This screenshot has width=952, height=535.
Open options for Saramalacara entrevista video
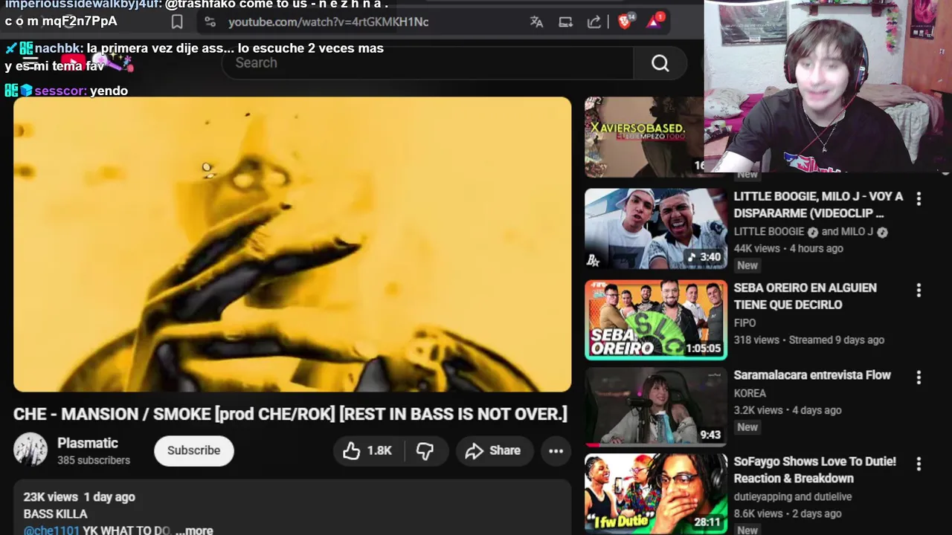coord(919,377)
